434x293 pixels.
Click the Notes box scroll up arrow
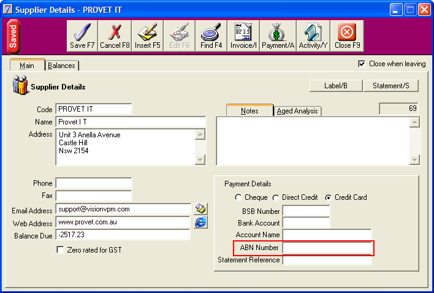[x=414, y=122]
